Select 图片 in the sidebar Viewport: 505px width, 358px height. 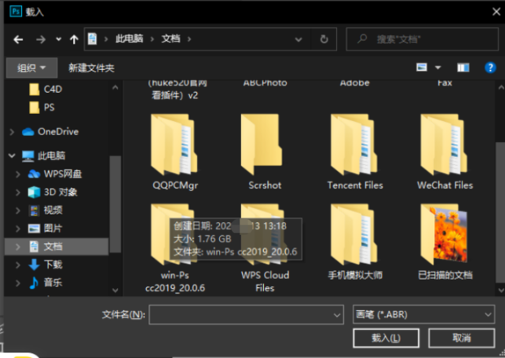coord(45,229)
